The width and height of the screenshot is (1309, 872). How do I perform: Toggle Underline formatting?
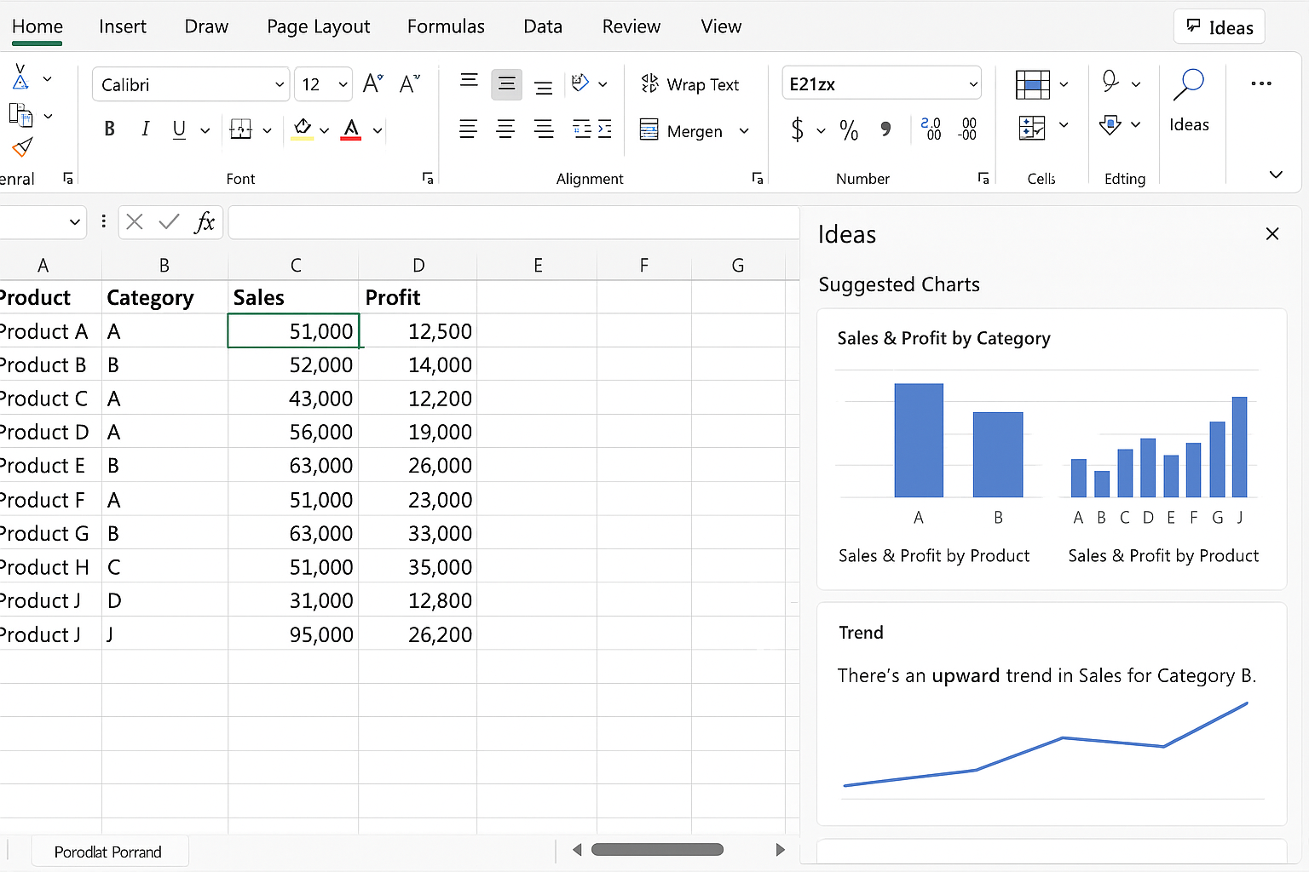pyautogui.click(x=179, y=129)
